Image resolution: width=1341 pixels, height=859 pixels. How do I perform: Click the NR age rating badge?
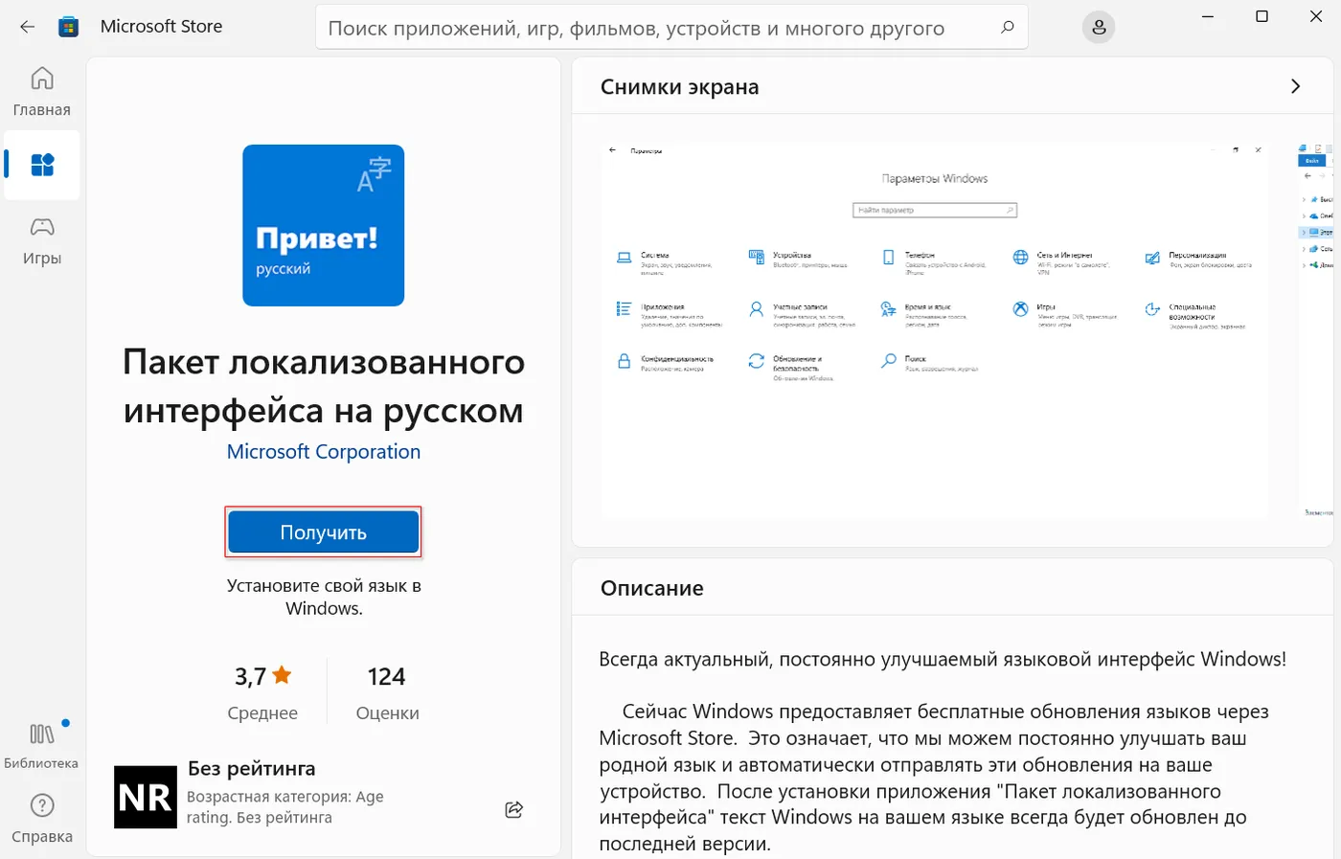click(x=146, y=797)
